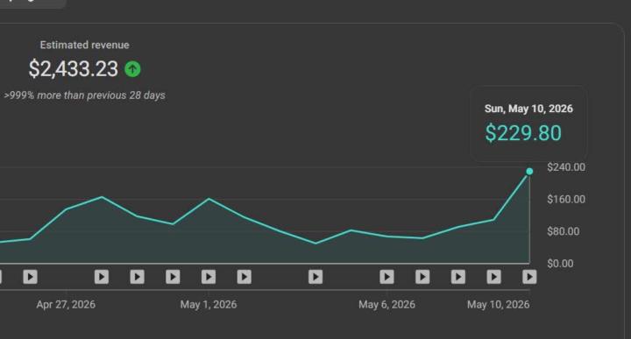Screen dimensions: 631x339
Task: Open the video marker for May 4, at the chart's lowest dip
Action: click(x=315, y=277)
